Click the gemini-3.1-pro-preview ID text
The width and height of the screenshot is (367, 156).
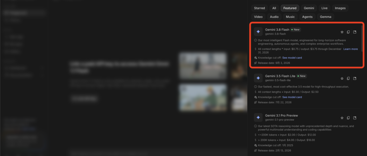(280, 120)
